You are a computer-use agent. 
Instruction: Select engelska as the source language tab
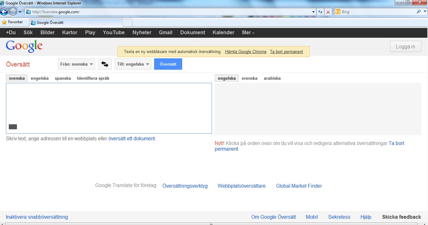pos(40,78)
